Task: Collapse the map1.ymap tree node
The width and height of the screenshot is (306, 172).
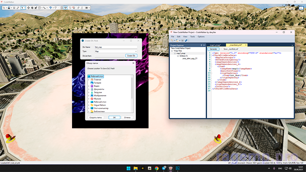Action: pos(175,53)
